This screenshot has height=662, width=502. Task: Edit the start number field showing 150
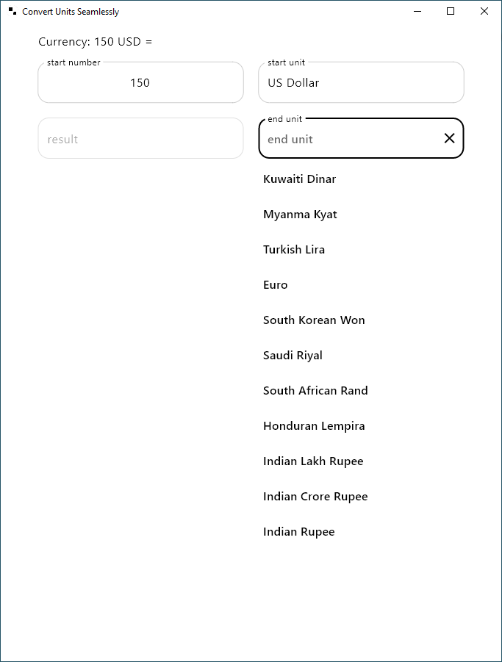pos(140,82)
